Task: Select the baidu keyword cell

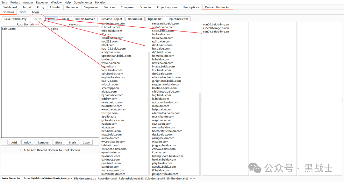Action: pos(75,29)
